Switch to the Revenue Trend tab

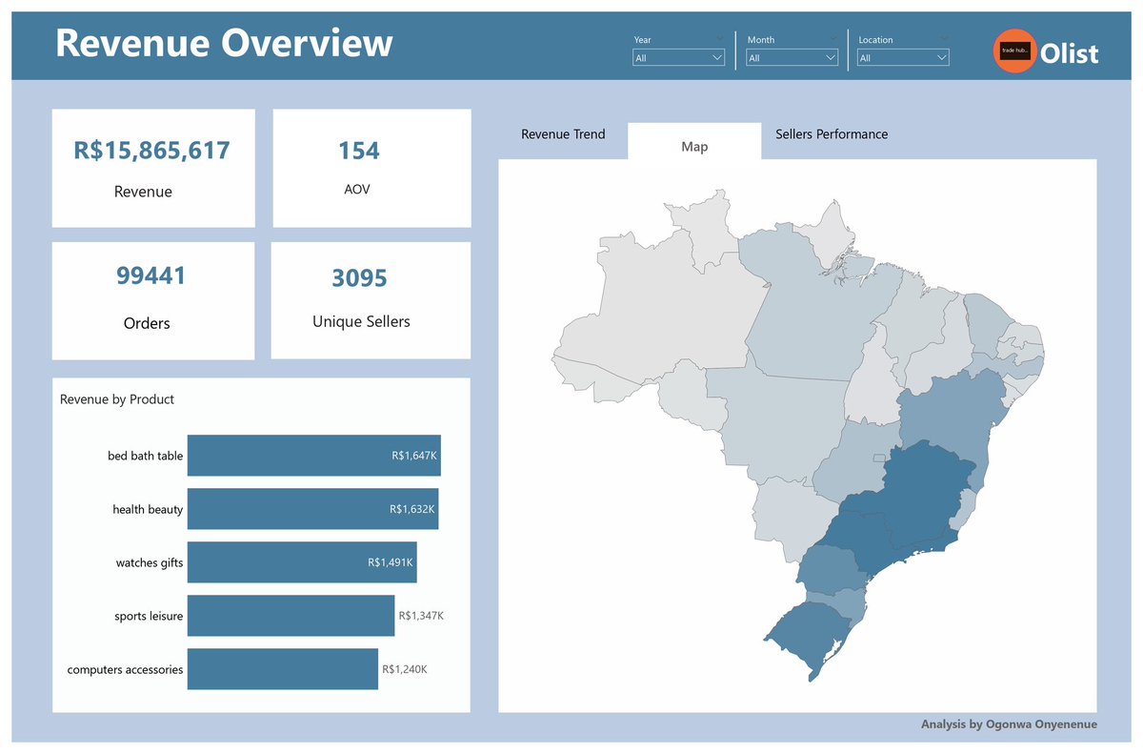[562, 134]
